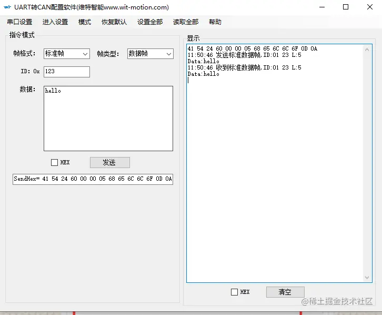Image resolution: width=382 pixels, height=315 pixels.
Task: Click the 恢复默认 menu item
Action: click(114, 22)
